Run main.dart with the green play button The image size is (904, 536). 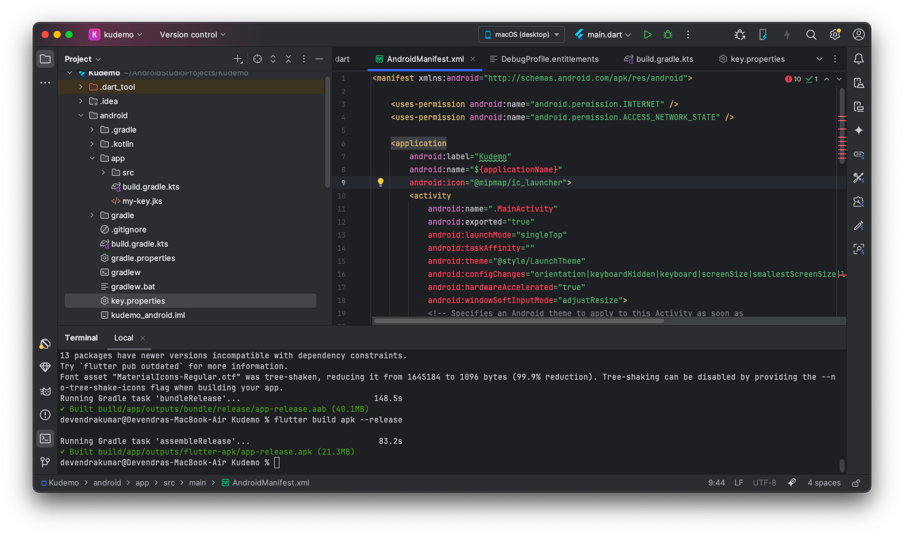[648, 34]
